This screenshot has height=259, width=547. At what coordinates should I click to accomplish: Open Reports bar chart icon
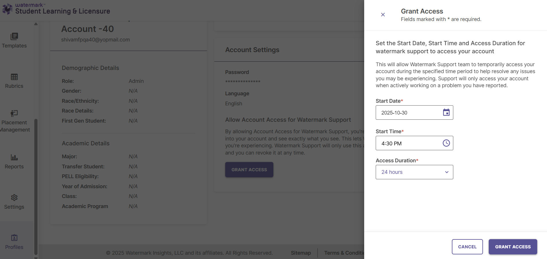point(14,157)
